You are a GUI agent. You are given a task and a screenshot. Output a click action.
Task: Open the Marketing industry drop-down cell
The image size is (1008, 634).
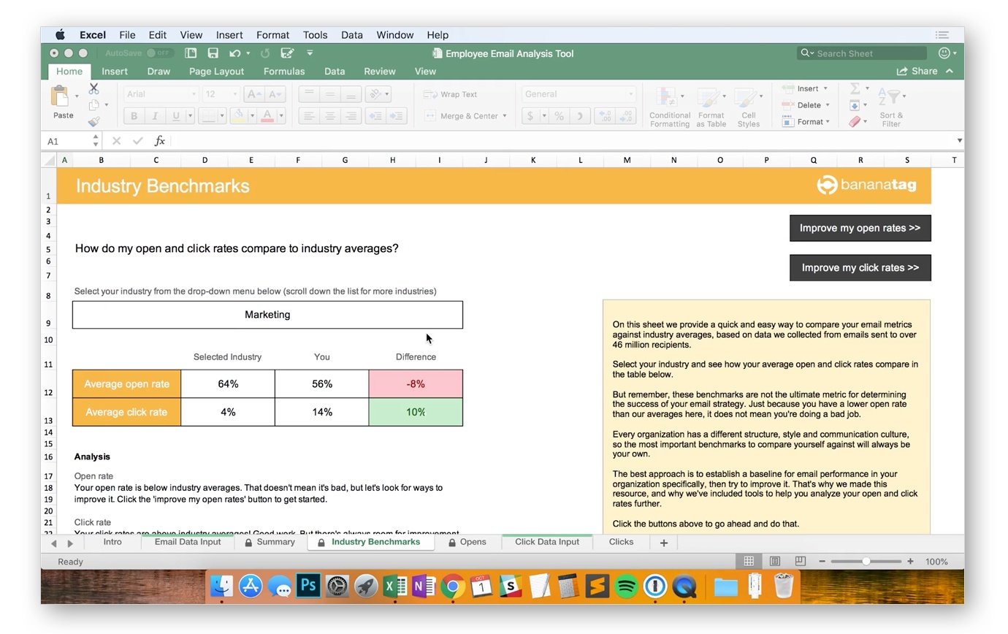click(267, 315)
